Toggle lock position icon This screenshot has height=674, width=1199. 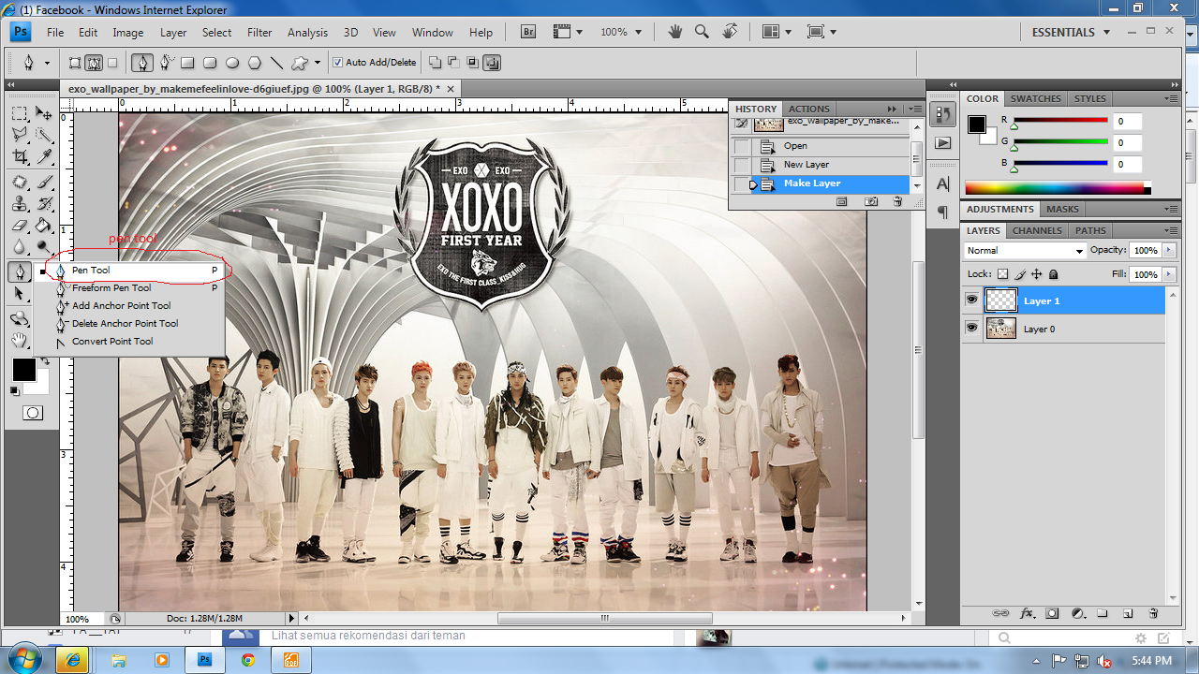1037,274
